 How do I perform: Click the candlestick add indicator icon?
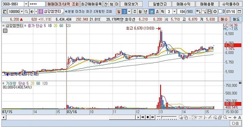coord(198,11)
